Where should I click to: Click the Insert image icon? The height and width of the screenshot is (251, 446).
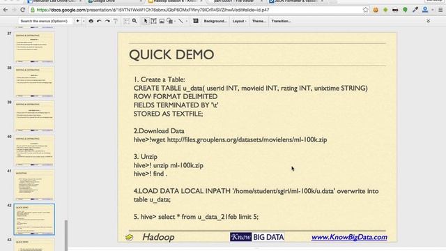[162, 21]
